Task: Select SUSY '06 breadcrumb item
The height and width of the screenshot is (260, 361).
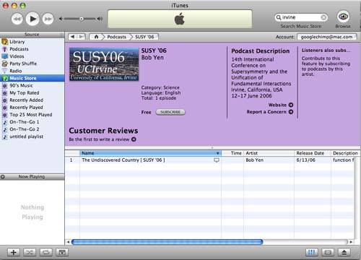Action: pos(144,37)
